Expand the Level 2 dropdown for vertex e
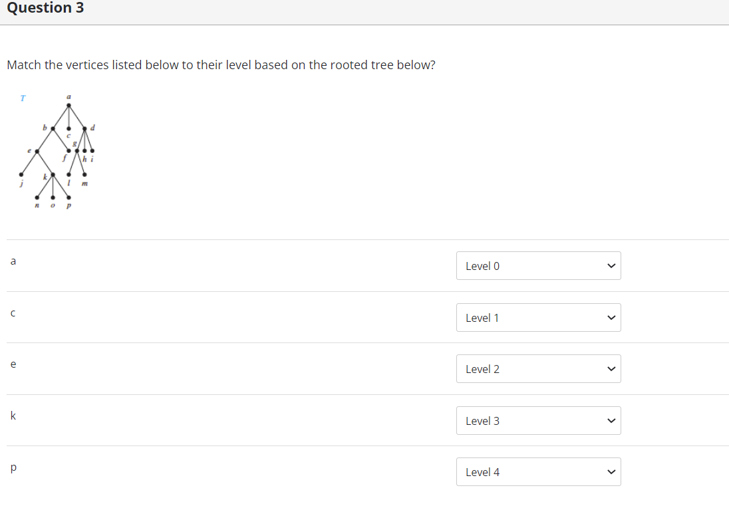Image resolution: width=729 pixels, height=508 pixels. click(537, 369)
